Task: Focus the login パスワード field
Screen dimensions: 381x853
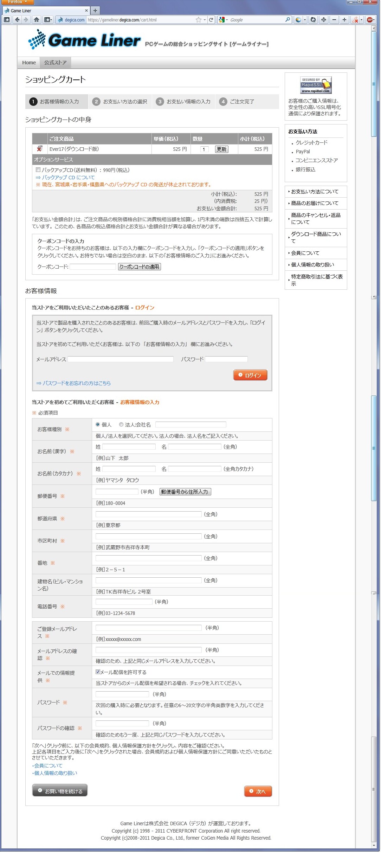Action: pyautogui.click(x=226, y=359)
